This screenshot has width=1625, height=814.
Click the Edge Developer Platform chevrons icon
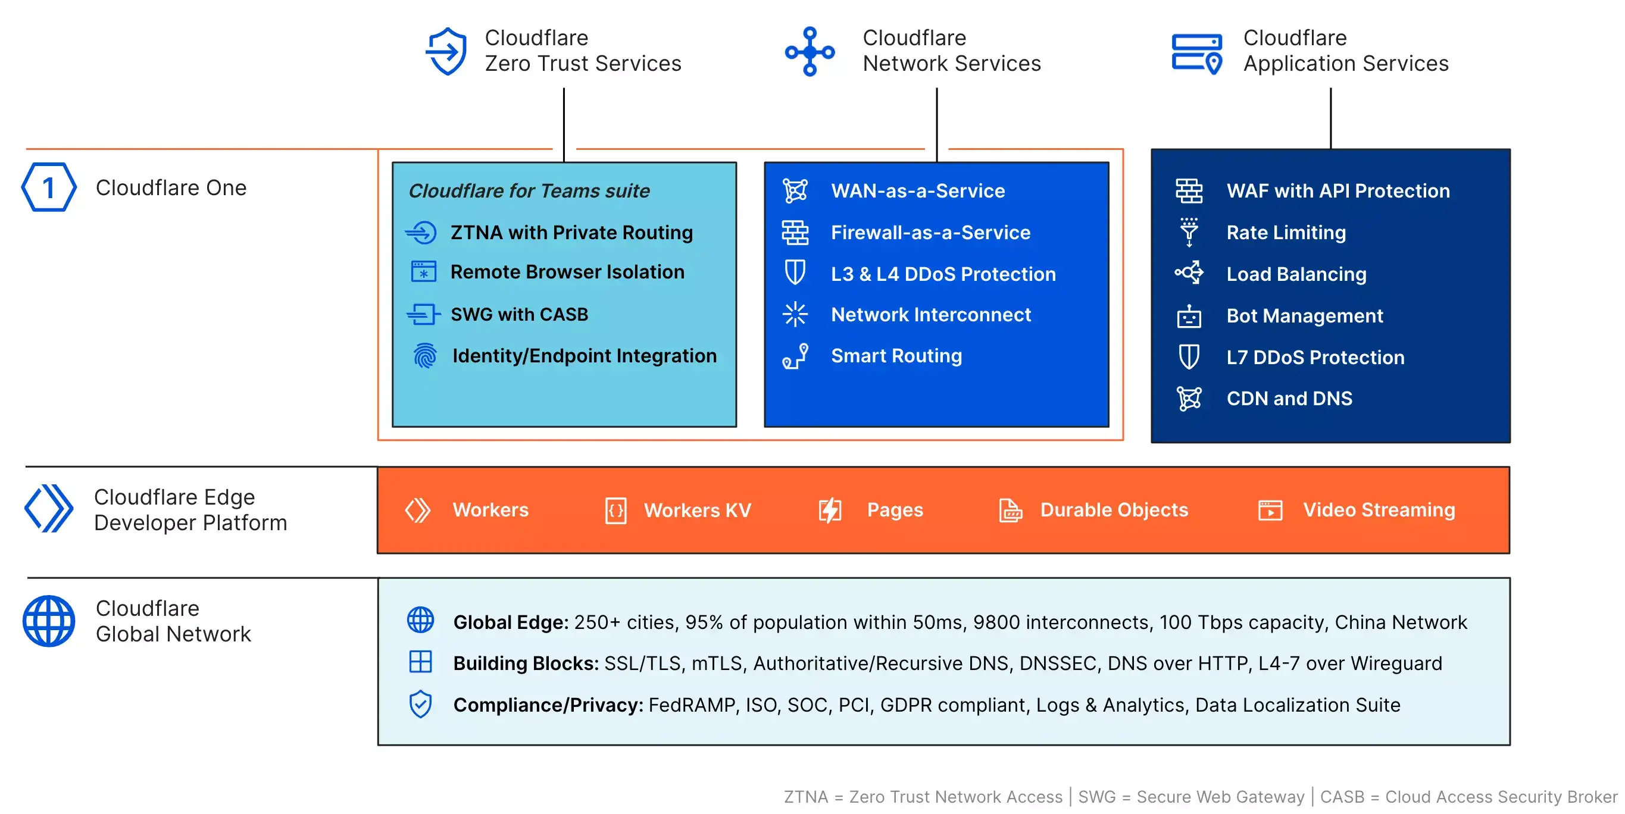tap(49, 508)
